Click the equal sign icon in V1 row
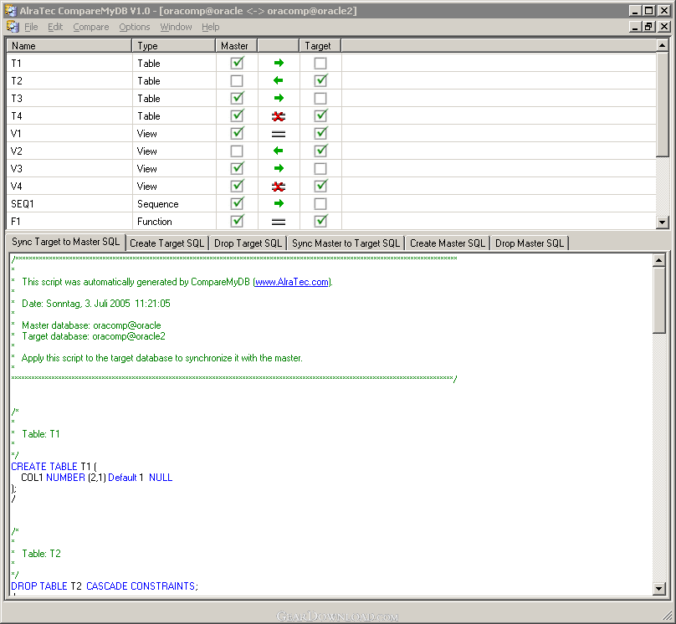This screenshot has height=624, width=676. point(279,134)
